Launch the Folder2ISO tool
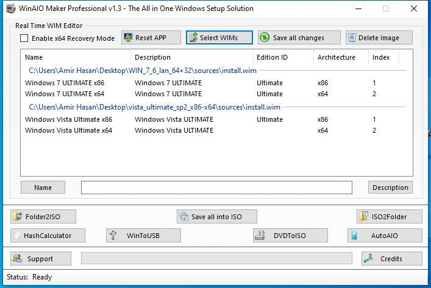Image resolution: width=431 pixels, height=288 pixels. [43, 216]
